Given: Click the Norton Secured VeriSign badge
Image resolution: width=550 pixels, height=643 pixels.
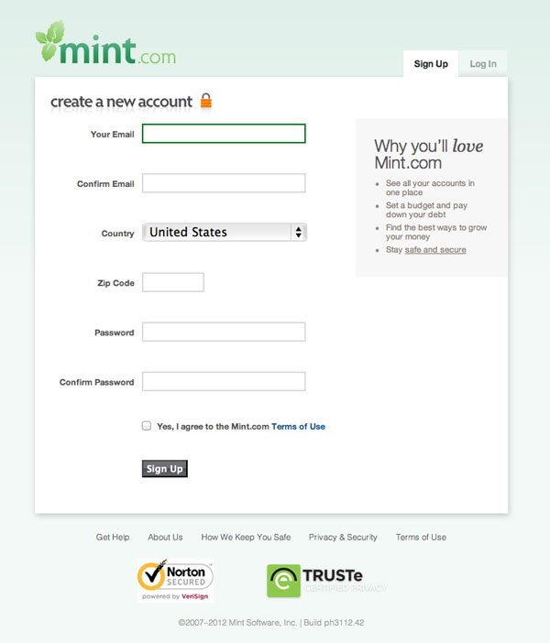Looking at the screenshot, I should [175, 580].
